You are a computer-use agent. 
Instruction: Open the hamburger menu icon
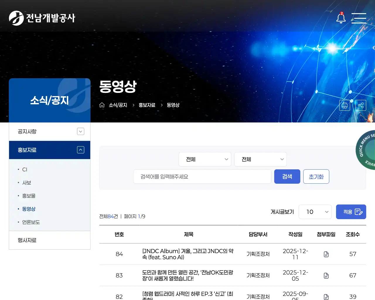pyautogui.click(x=359, y=18)
